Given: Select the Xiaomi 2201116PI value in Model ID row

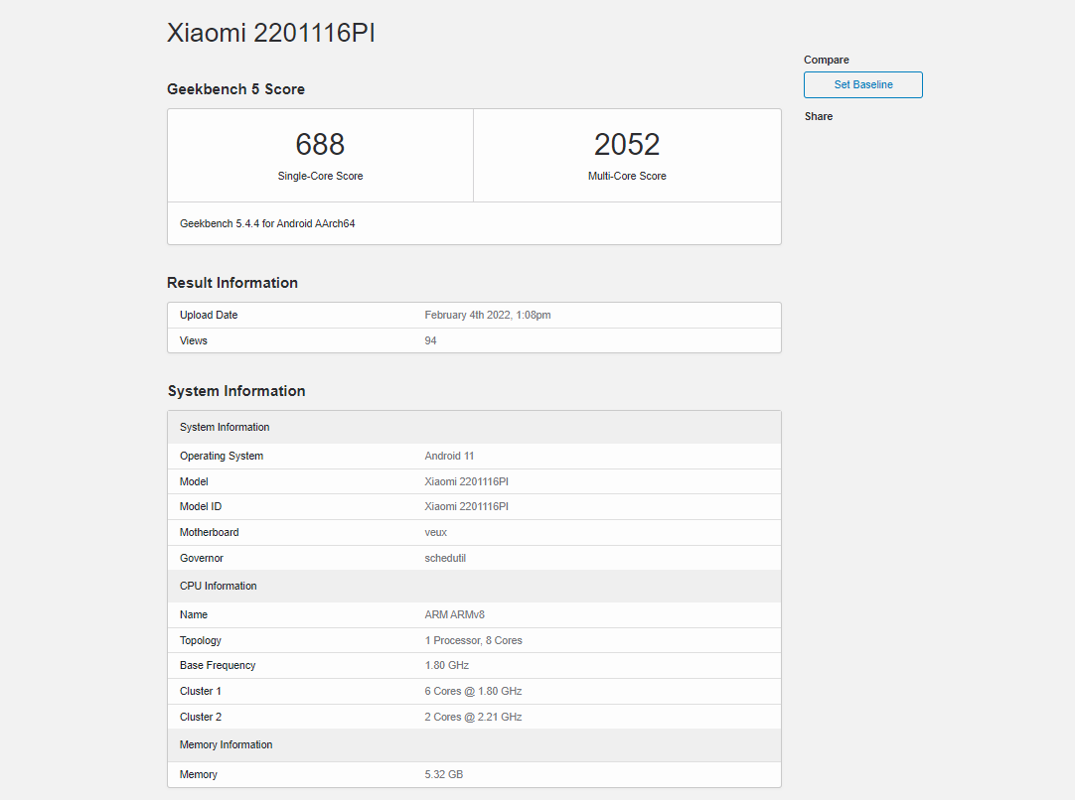Looking at the screenshot, I should tap(466, 507).
